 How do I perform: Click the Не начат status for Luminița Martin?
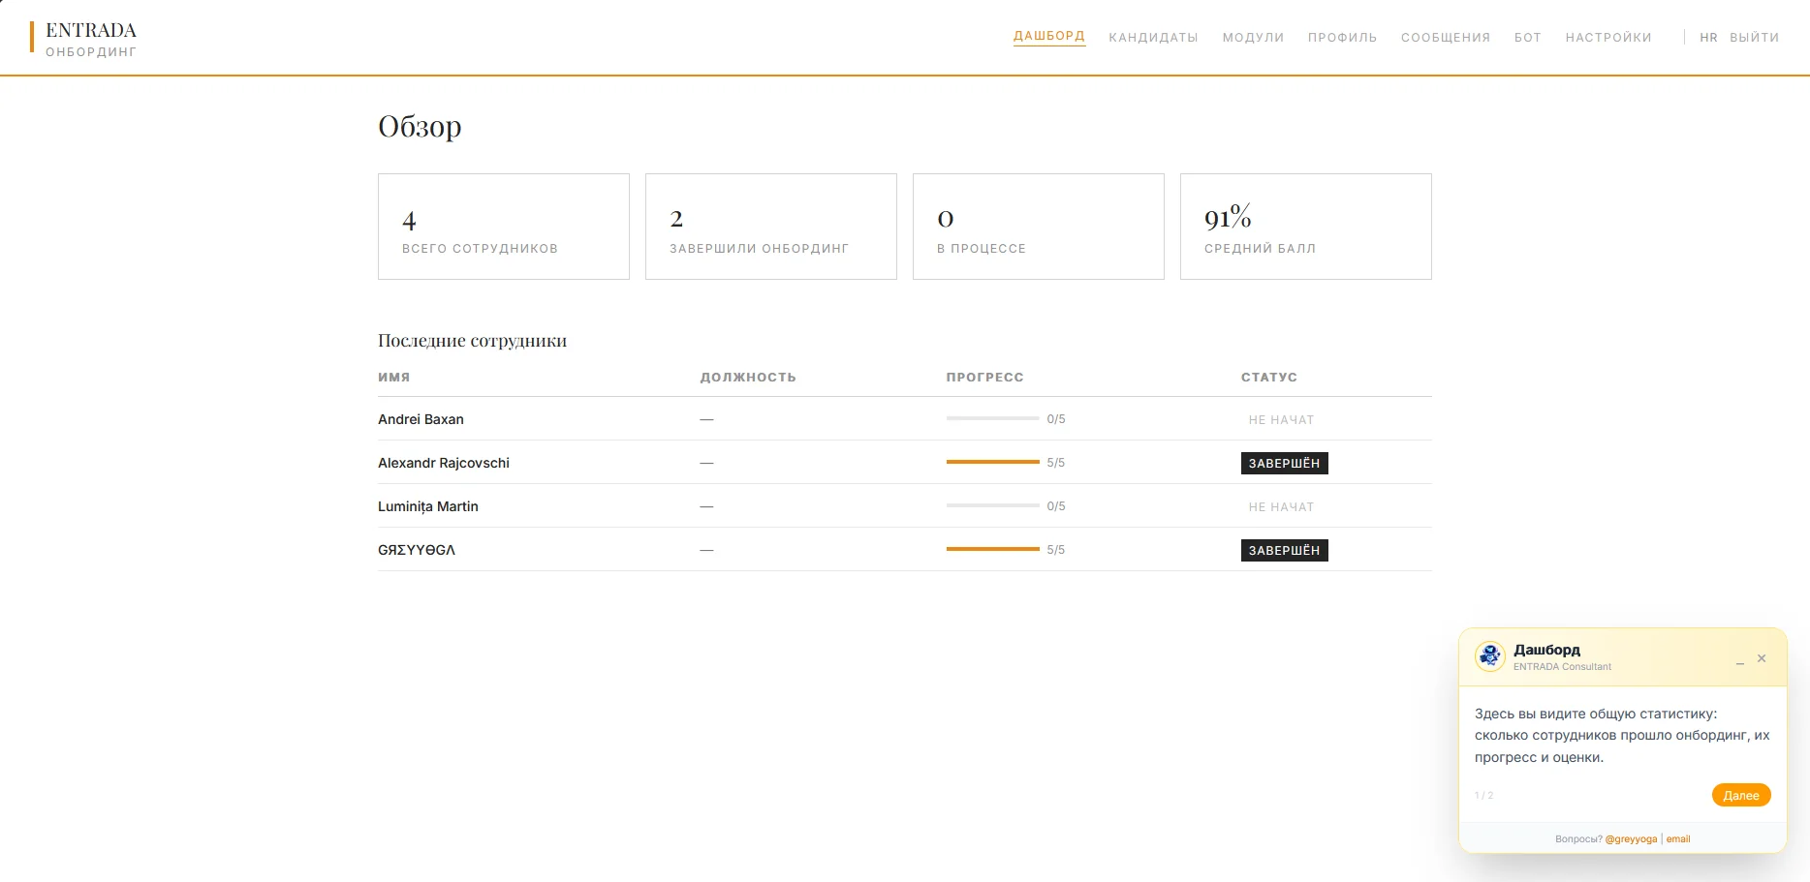pos(1281,506)
